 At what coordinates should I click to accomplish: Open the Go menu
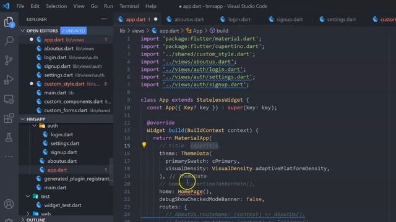point(94,6)
